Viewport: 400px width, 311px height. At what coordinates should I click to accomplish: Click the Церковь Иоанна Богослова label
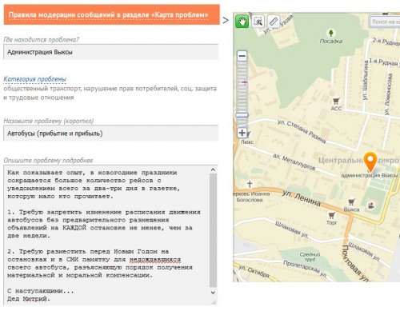click(251, 197)
